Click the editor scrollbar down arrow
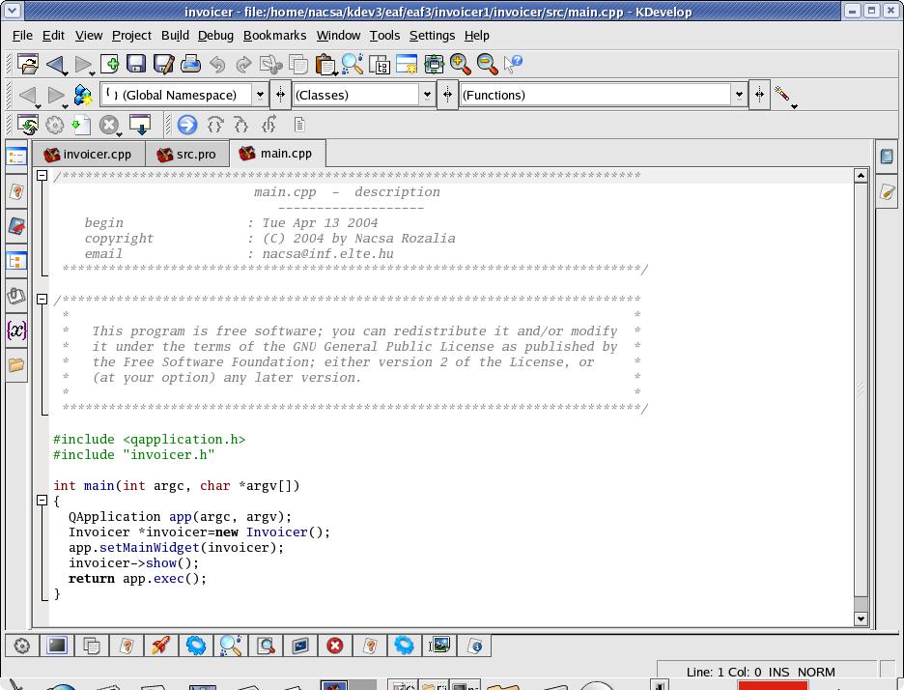904x690 pixels. (x=861, y=618)
